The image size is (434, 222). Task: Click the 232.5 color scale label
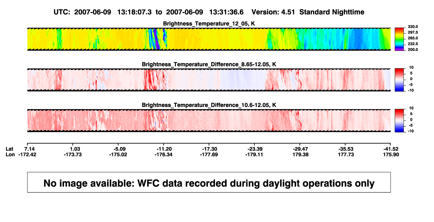413,44
